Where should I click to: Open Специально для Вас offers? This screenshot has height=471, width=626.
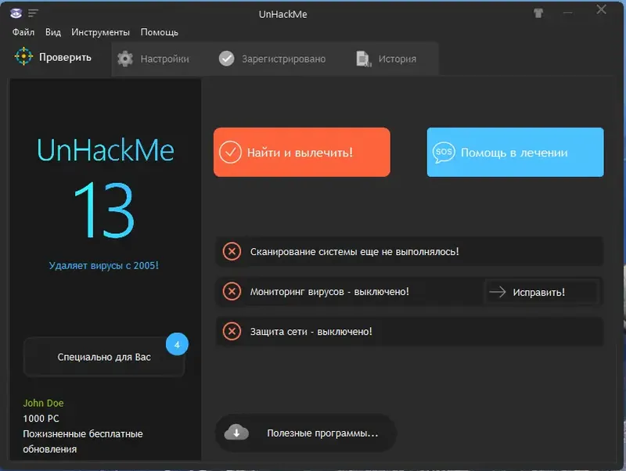[104, 357]
